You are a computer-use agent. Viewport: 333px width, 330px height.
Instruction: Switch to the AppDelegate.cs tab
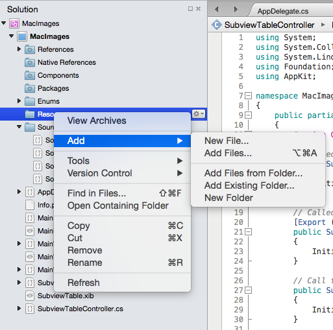pos(282,11)
